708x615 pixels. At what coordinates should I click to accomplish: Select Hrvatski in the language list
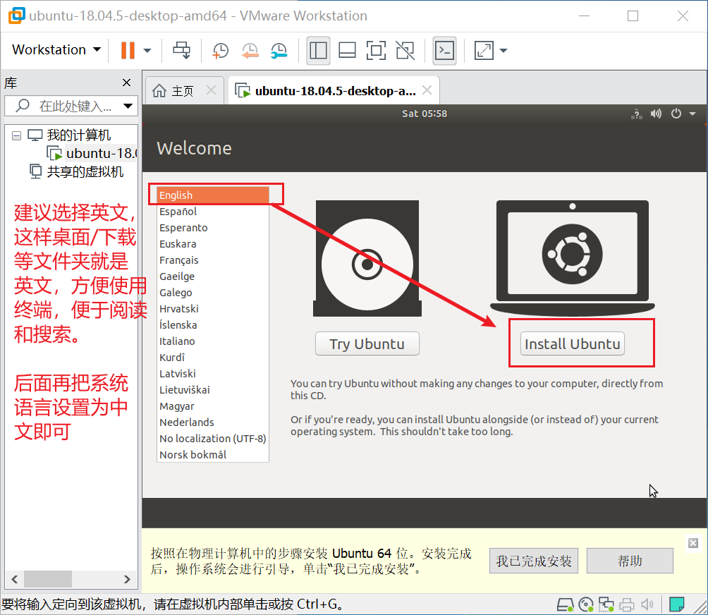[x=213, y=309]
